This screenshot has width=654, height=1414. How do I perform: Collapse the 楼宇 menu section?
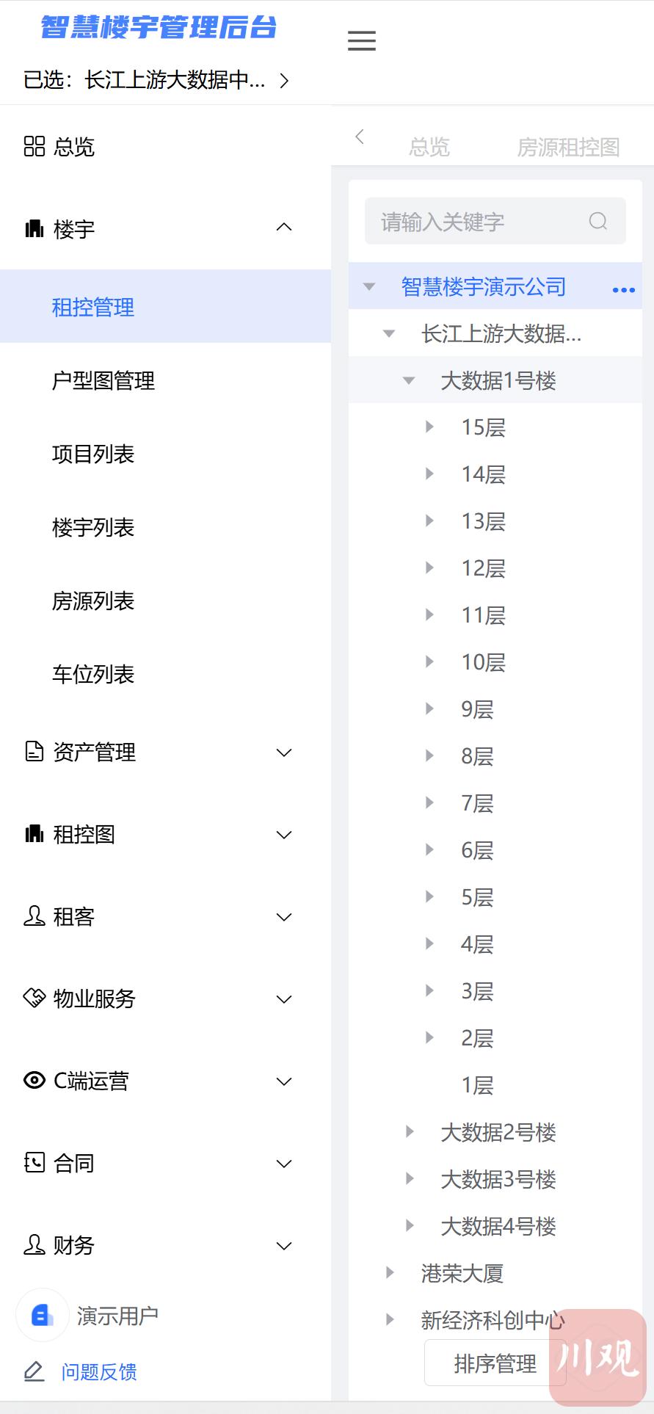pyautogui.click(x=284, y=228)
